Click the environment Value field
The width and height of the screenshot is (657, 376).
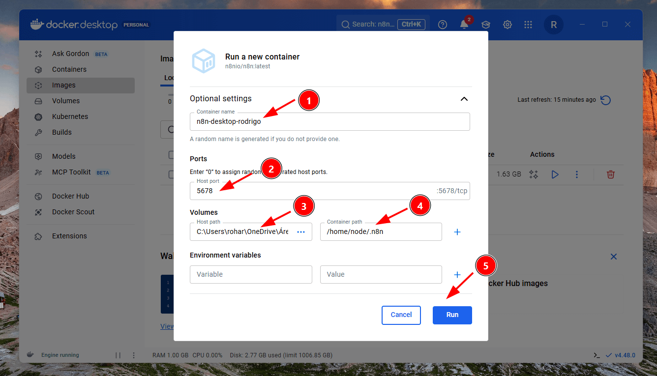pyautogui.click(x=381, y=274)
